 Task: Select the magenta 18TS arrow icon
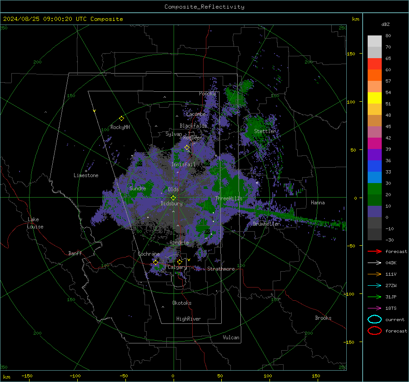pyautogui.click(x=374, y=308)
